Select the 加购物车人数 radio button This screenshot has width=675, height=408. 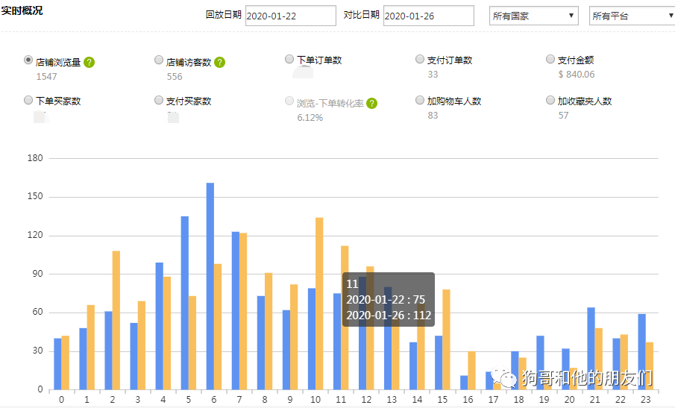(x=420, y=100)
